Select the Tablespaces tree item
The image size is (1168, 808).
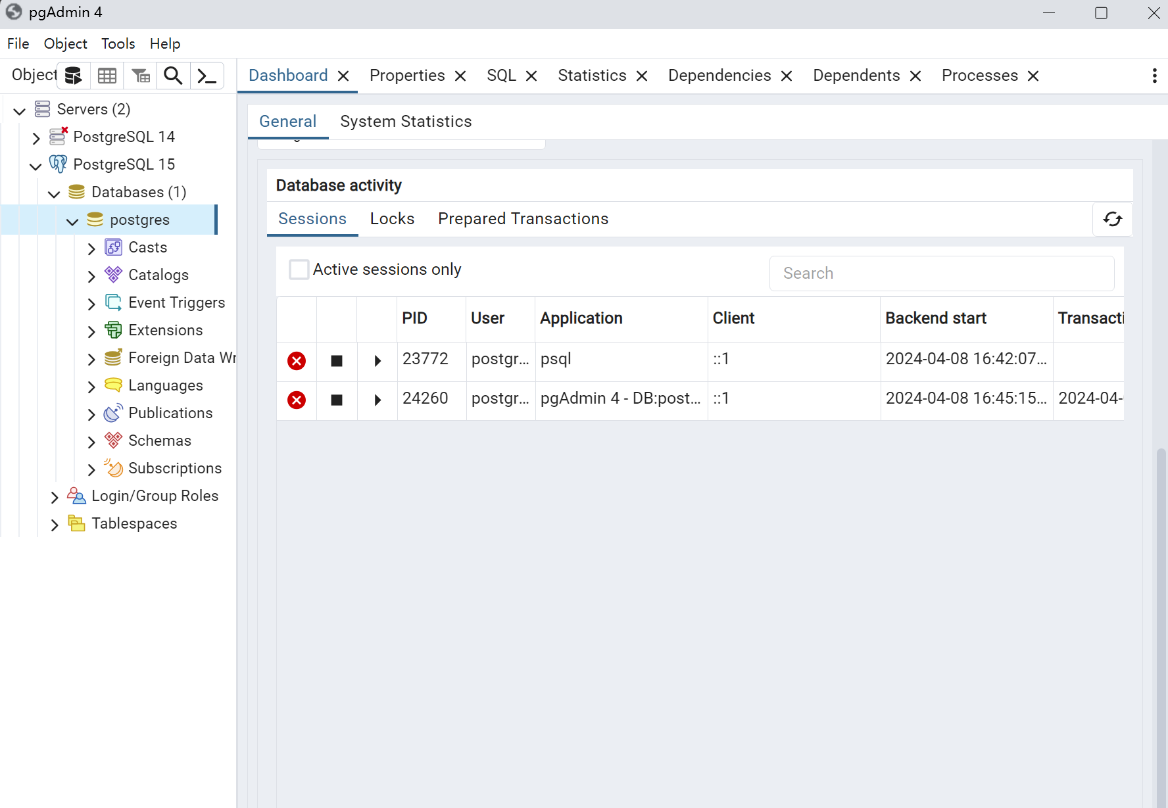134,523
